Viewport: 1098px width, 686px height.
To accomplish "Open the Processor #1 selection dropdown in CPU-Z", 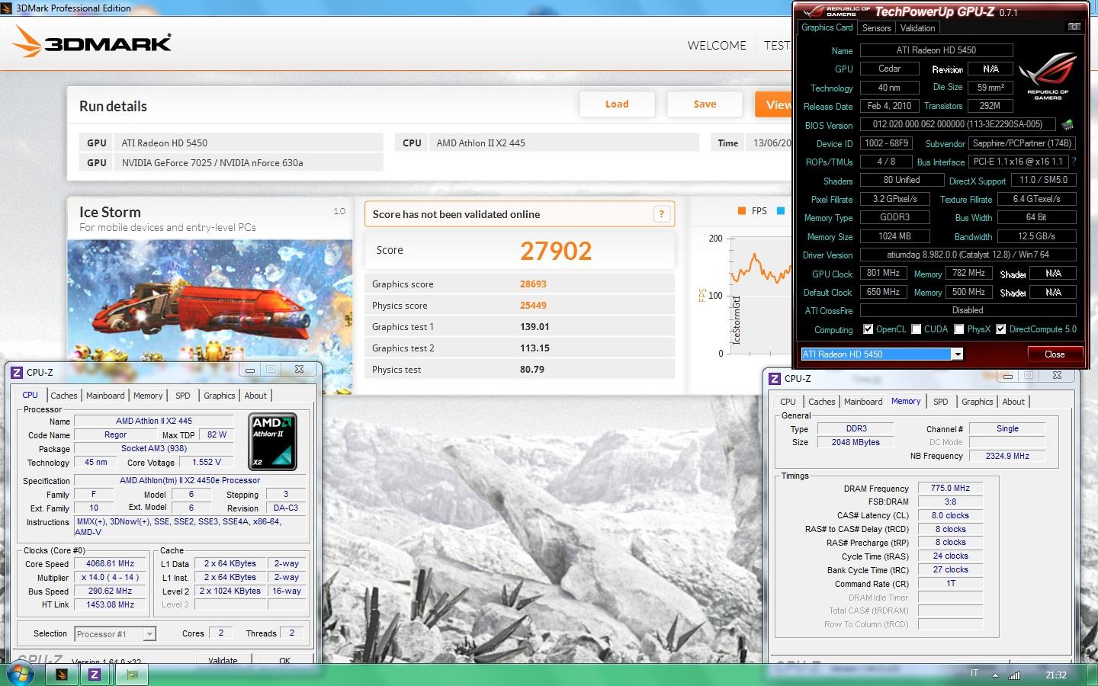I will (x=149, y=634).
